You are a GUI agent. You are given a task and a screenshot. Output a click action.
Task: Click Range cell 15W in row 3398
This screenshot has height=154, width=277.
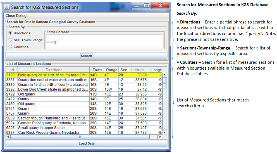(x=111, y=89)
